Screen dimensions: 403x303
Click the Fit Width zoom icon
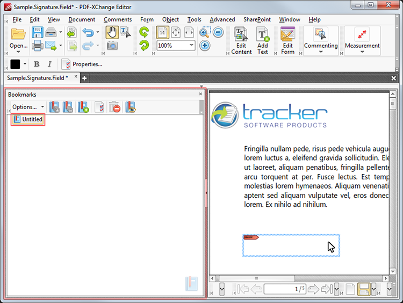[189, 33]
